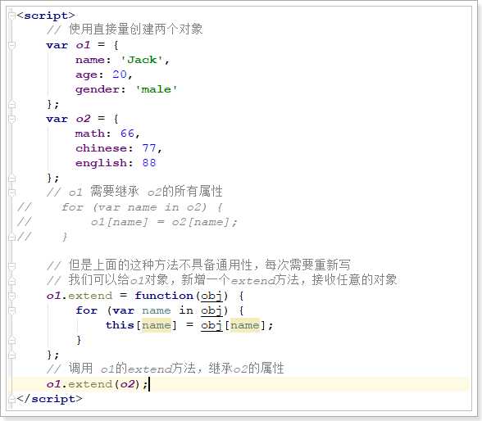
Task: Click 'obj' in 'in obj)' of the for loop
Action: 211,311
